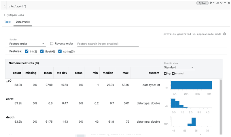Switch to the Table tab
The image size is (231, 137).
[x=7, y=22]
